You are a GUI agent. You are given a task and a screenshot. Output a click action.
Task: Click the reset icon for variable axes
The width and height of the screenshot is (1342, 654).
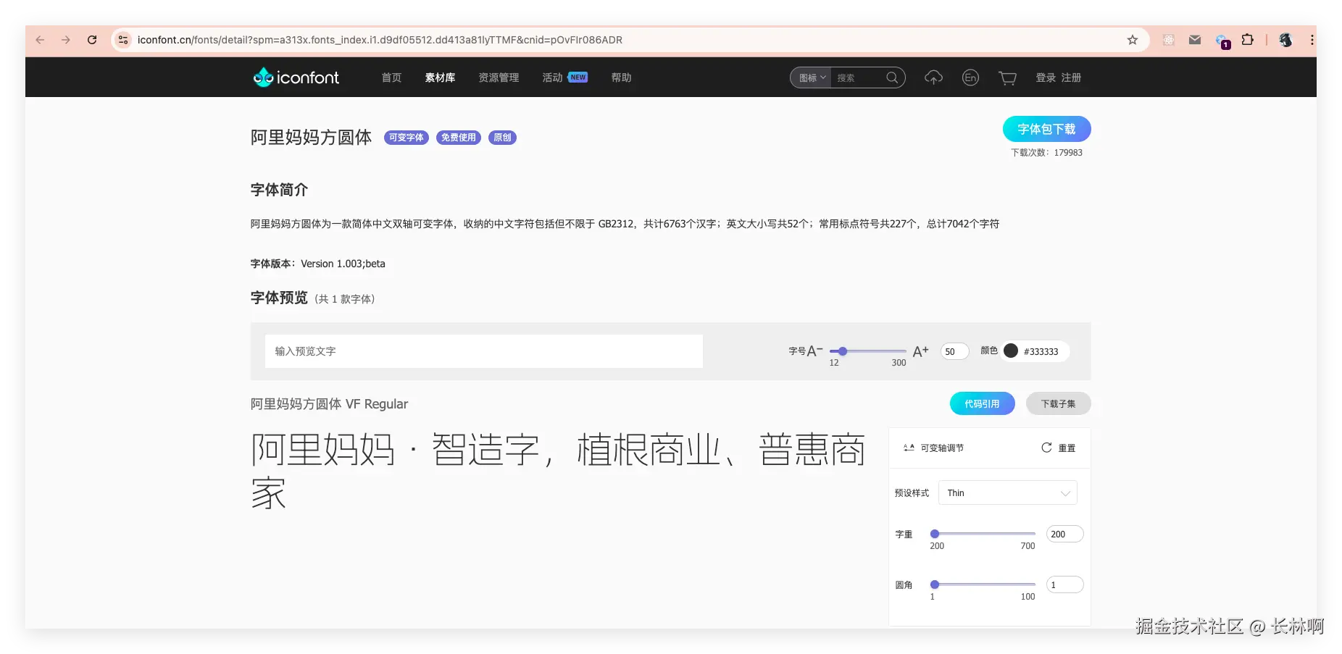point(1046,448)
